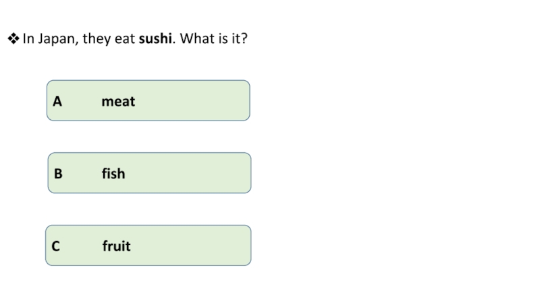This screenshot has width=540, height=303.
Task: Click the diamond bullet icon before the question
Action: click(12, 39)
